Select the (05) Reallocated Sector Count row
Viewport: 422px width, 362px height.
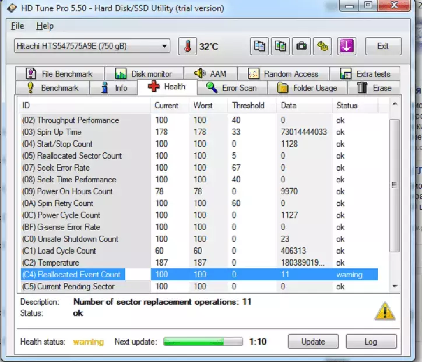pyautogui.click(x=199, y=156)
